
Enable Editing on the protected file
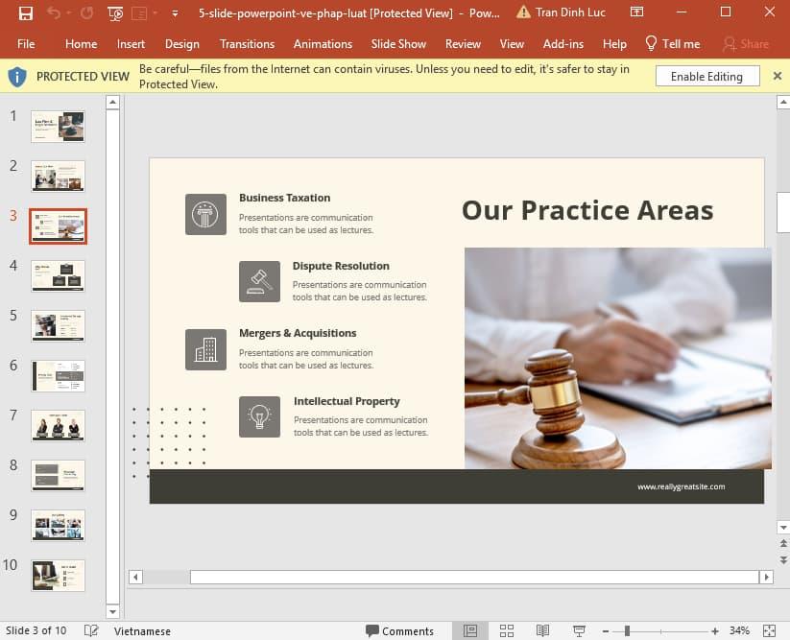pos(707,76)
